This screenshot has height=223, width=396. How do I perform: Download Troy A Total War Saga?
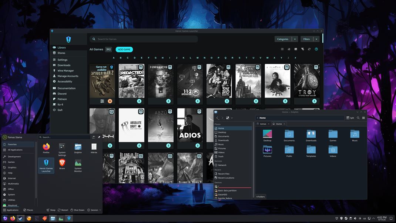(x=315, y=101)
